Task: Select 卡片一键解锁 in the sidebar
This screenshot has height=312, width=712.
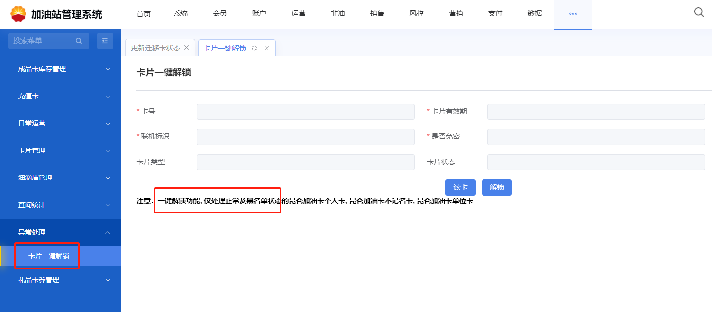Action: pyautogui.click(x=49, y=256)
